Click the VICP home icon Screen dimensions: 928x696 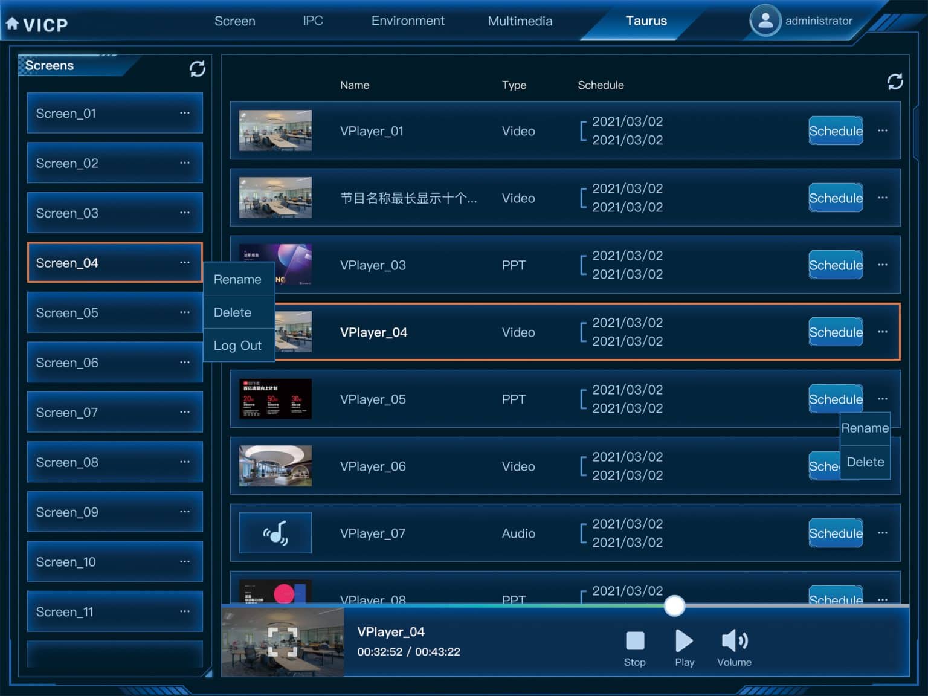12,24
